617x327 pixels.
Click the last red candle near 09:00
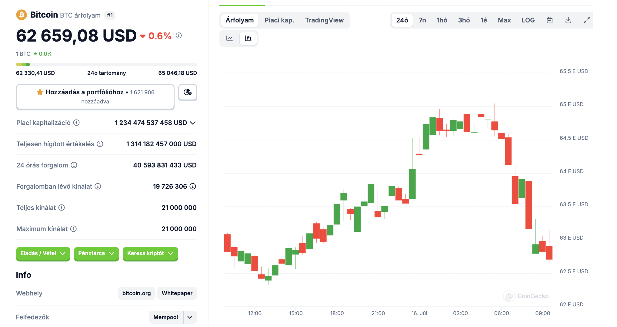(549, 253)
